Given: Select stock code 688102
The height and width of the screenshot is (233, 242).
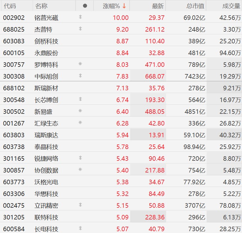Looking at the screenshot, I should [x=14, y=88].
